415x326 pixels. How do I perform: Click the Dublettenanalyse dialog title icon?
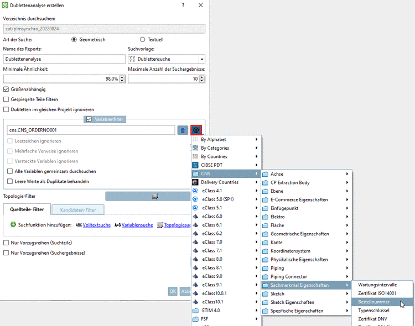(5, 6)
